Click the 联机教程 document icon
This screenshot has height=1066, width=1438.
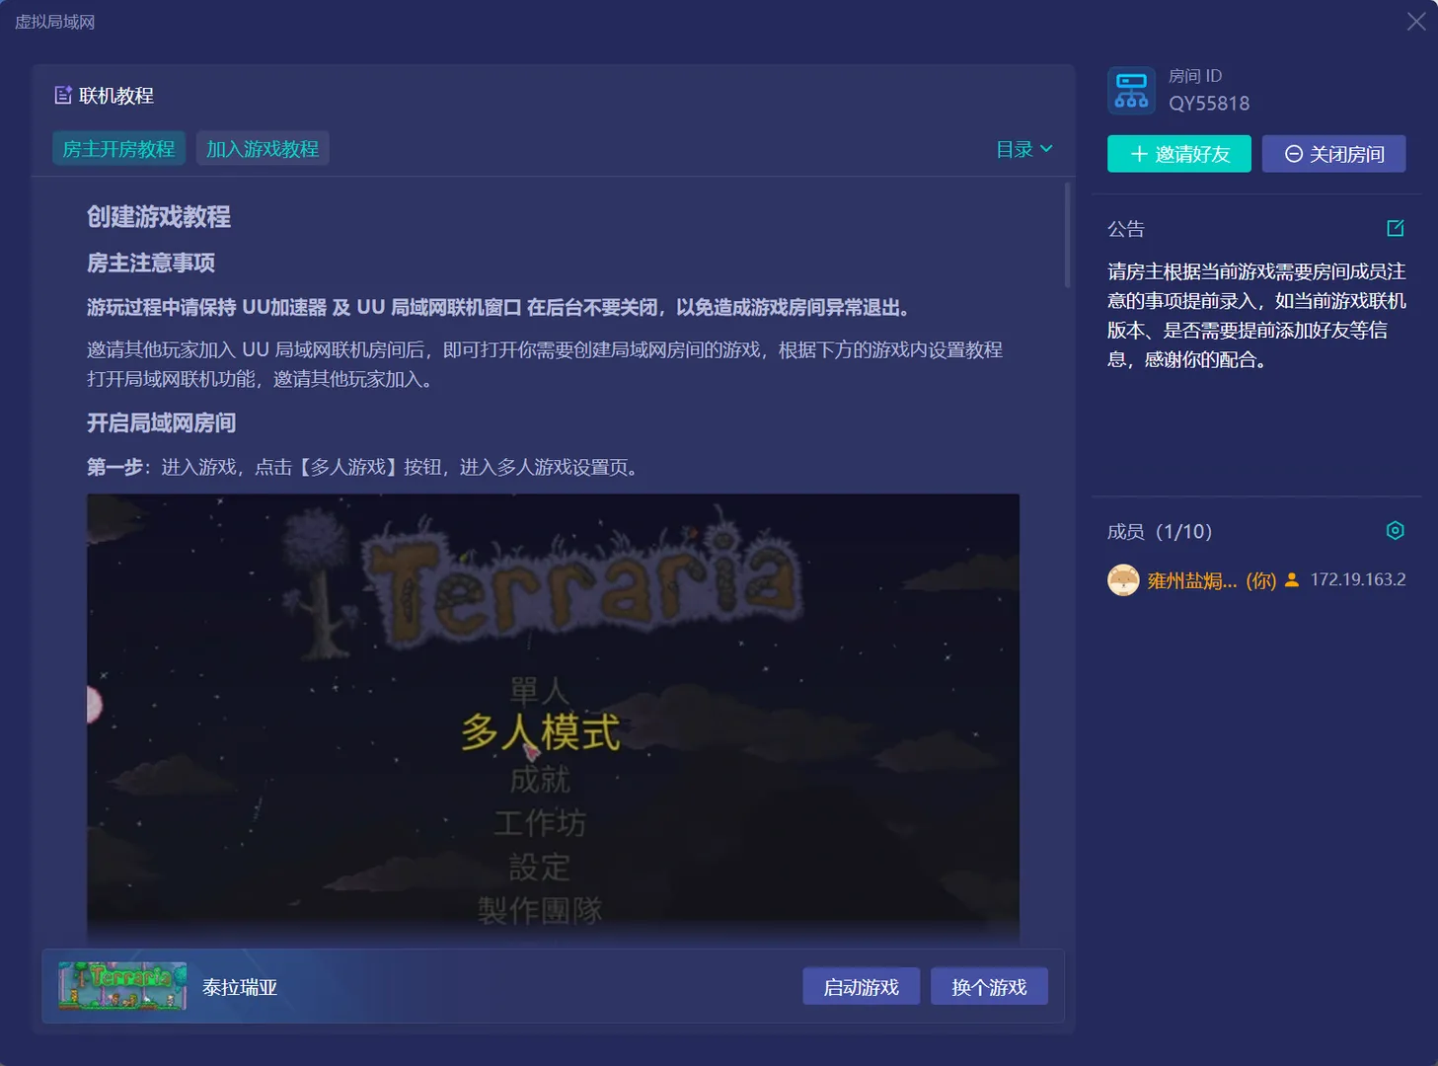pyautogui.click(x=63, y=95)
